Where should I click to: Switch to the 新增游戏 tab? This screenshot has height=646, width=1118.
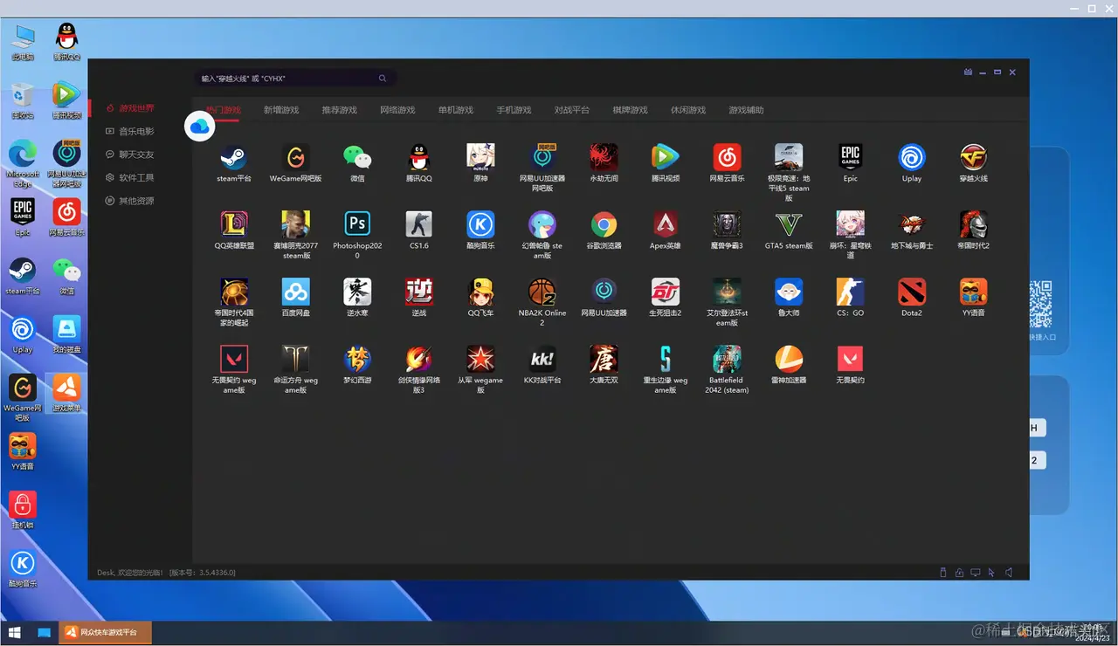281,110
